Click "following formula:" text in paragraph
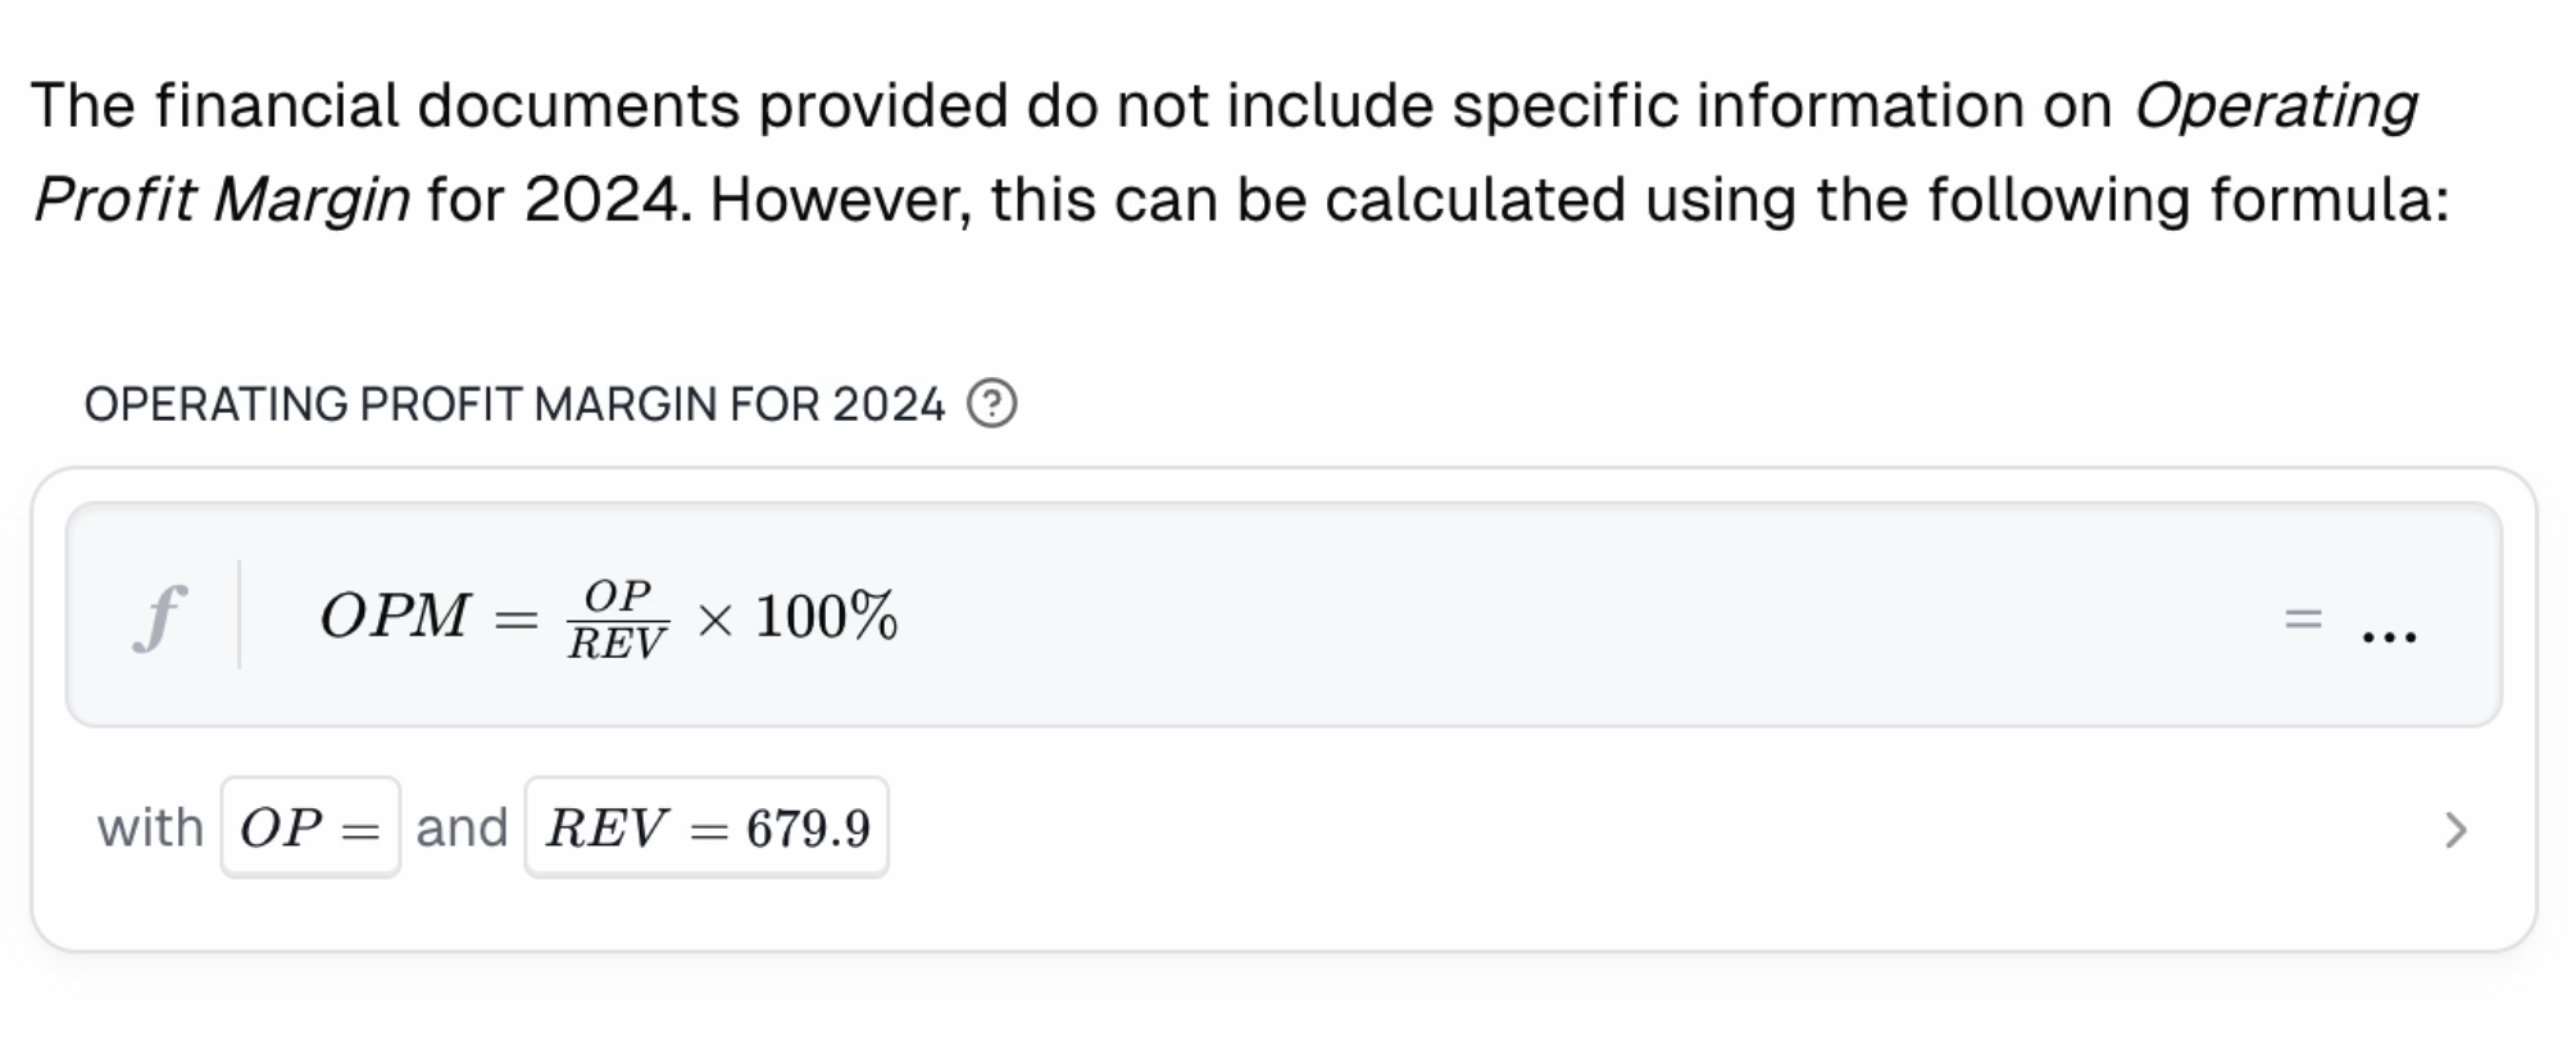This screenshot has height=1057, width=2576. (x=2188, y=199)
